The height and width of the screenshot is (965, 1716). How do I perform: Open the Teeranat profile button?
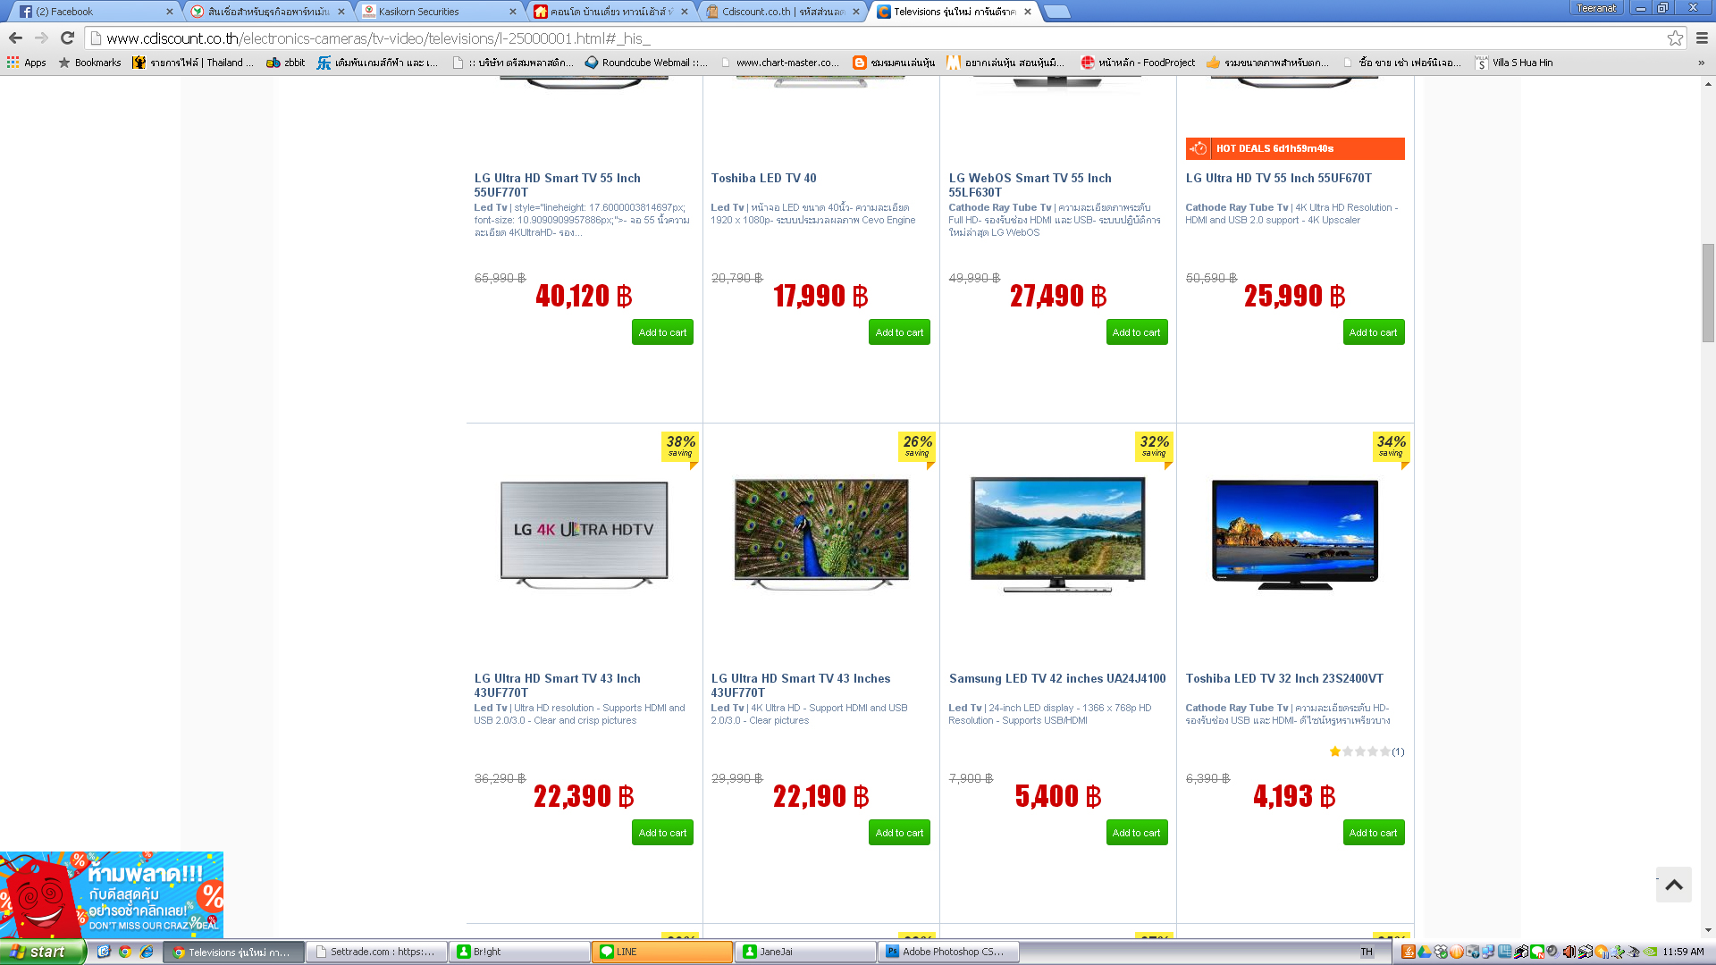(x=1596, y=8)
